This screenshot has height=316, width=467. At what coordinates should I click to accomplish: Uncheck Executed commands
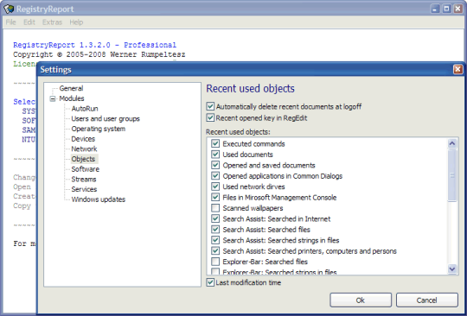(215, 144)
